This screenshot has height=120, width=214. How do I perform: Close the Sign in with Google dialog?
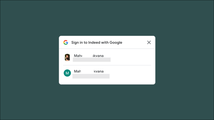149,42
